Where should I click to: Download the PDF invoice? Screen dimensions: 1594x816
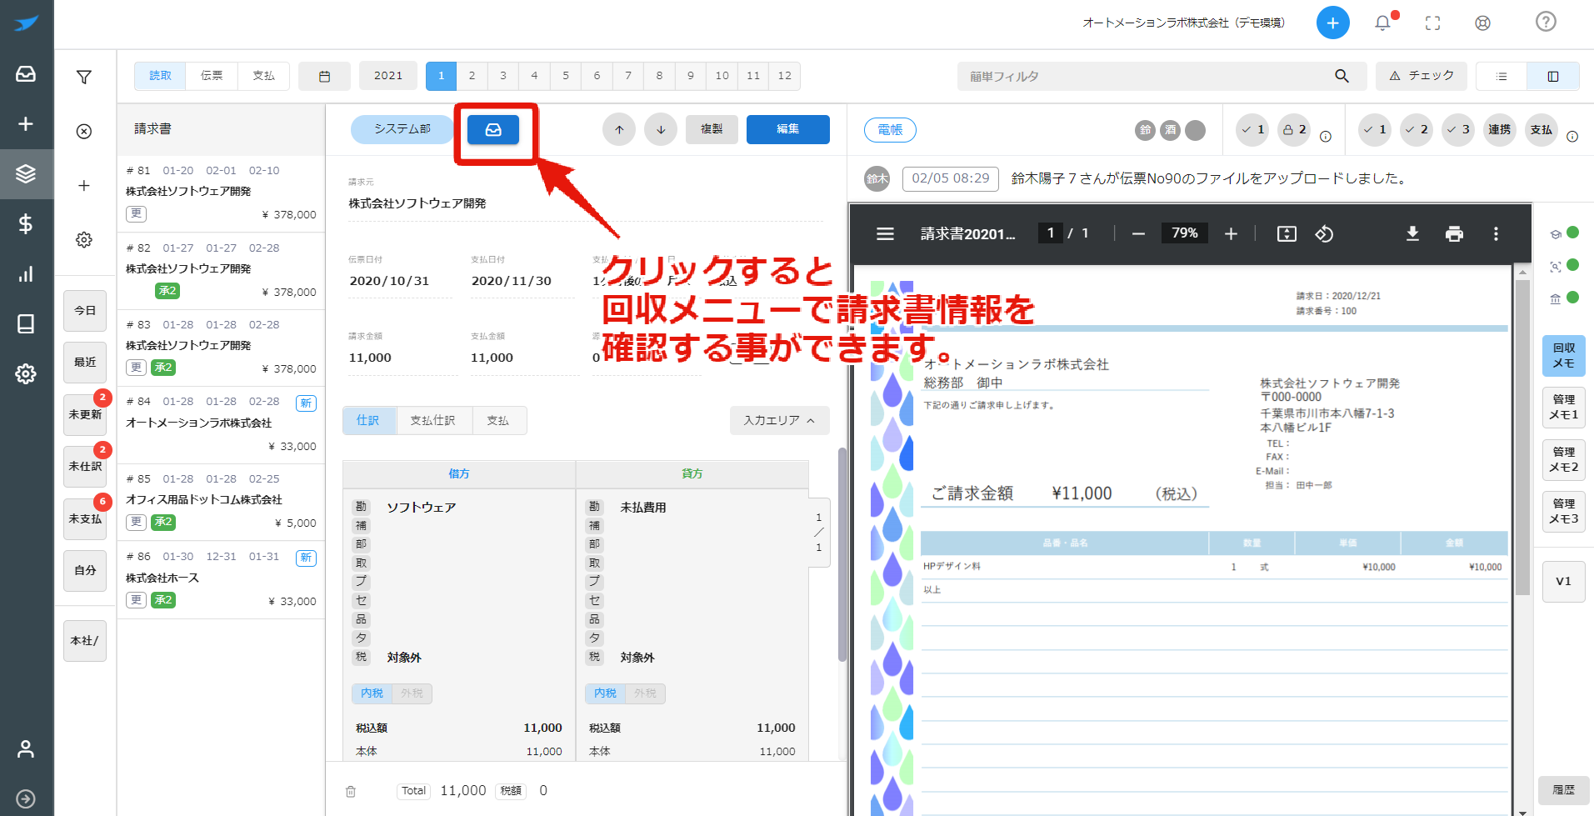point(1412,233)
